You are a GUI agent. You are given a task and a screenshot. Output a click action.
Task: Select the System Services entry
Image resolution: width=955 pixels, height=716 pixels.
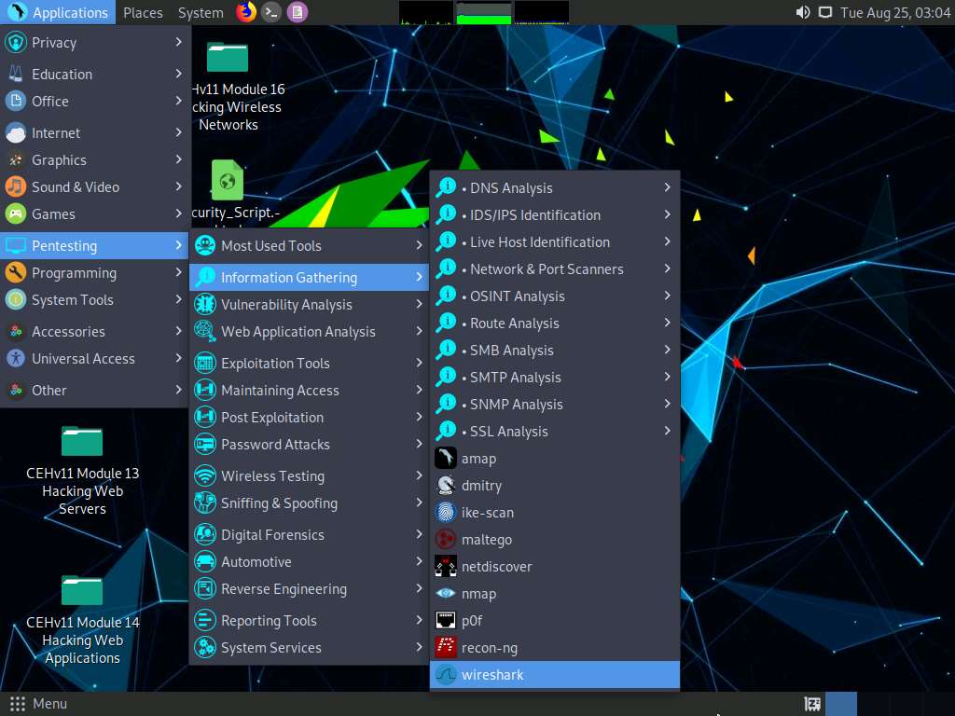pyautogui.click(x=310, y=647)
